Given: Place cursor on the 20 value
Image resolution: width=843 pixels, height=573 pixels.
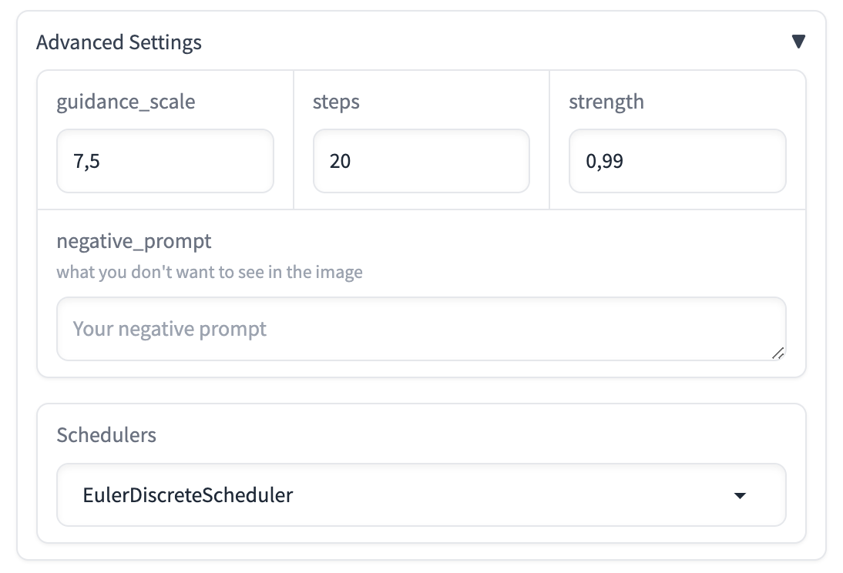Looking at the screenshot, I should pos(340,162).
